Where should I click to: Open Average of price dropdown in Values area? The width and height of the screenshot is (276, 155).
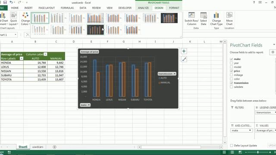275,130
